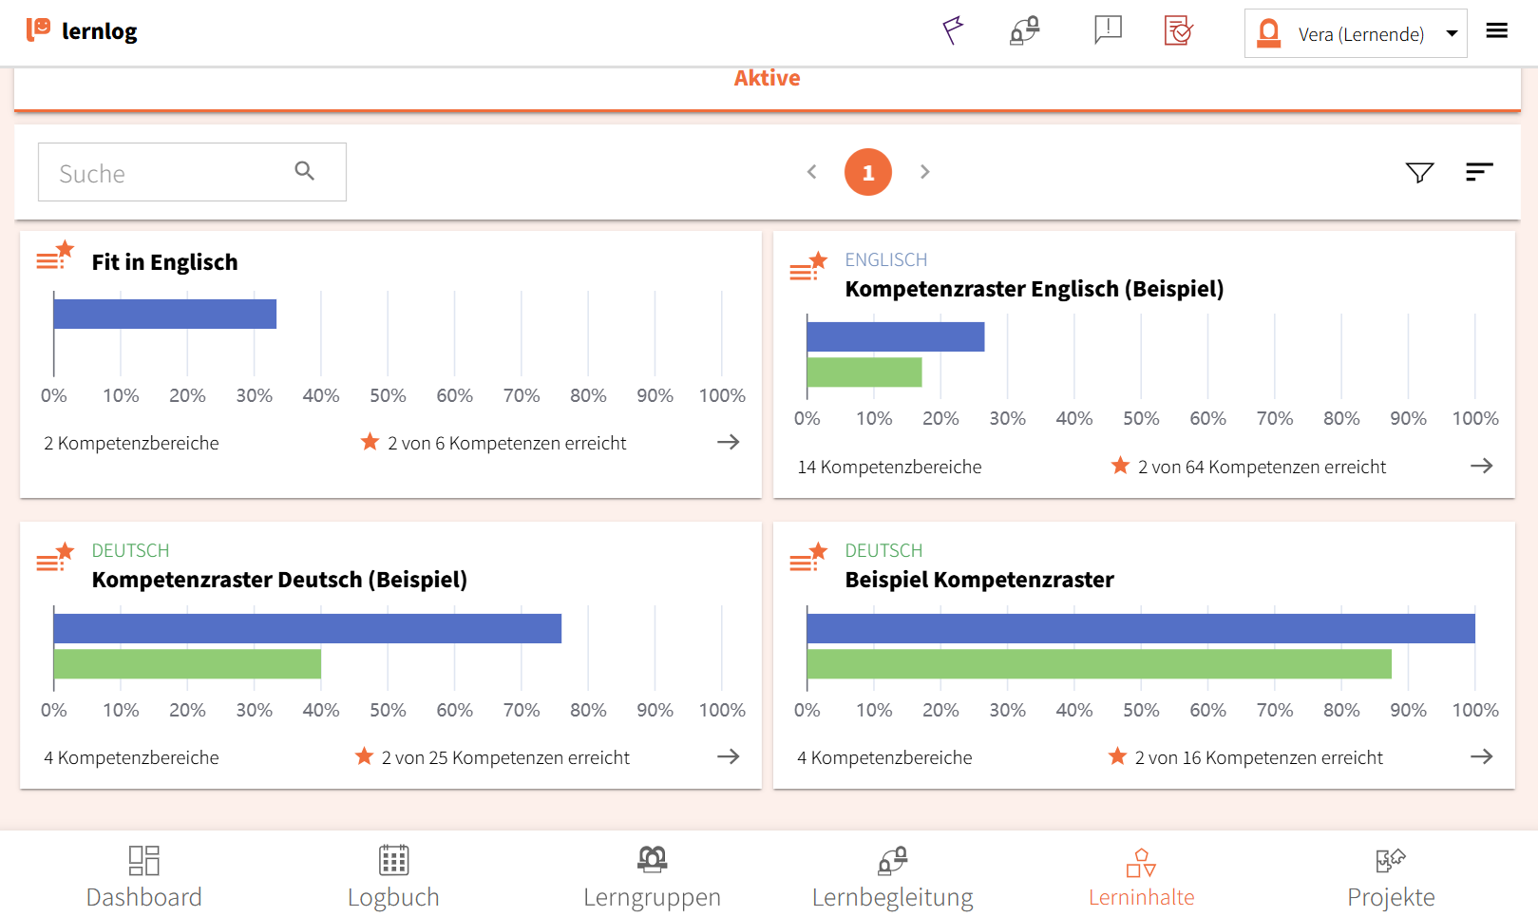Viewport: 1538px width, 917px height.
Task: Open the Logbuch tab
Action: click(x=393, y=876)
